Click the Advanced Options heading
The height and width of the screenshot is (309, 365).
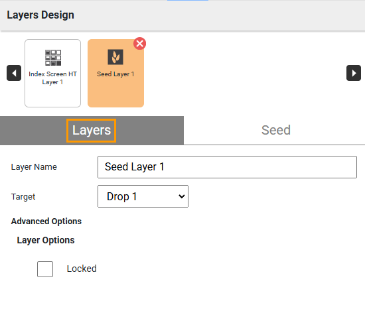(46, 221)
